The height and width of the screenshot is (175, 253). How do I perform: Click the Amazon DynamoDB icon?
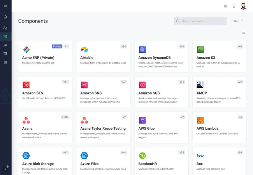142,50
